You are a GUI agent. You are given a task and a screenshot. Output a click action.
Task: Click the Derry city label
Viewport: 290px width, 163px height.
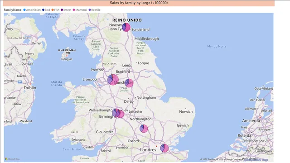[9, 29]
